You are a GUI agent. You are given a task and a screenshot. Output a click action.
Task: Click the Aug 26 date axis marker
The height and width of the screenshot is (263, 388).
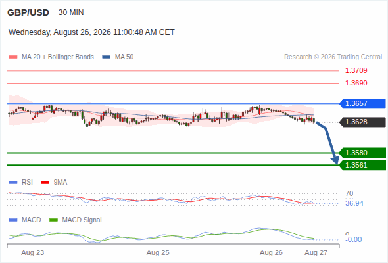(x=271, y=252)
